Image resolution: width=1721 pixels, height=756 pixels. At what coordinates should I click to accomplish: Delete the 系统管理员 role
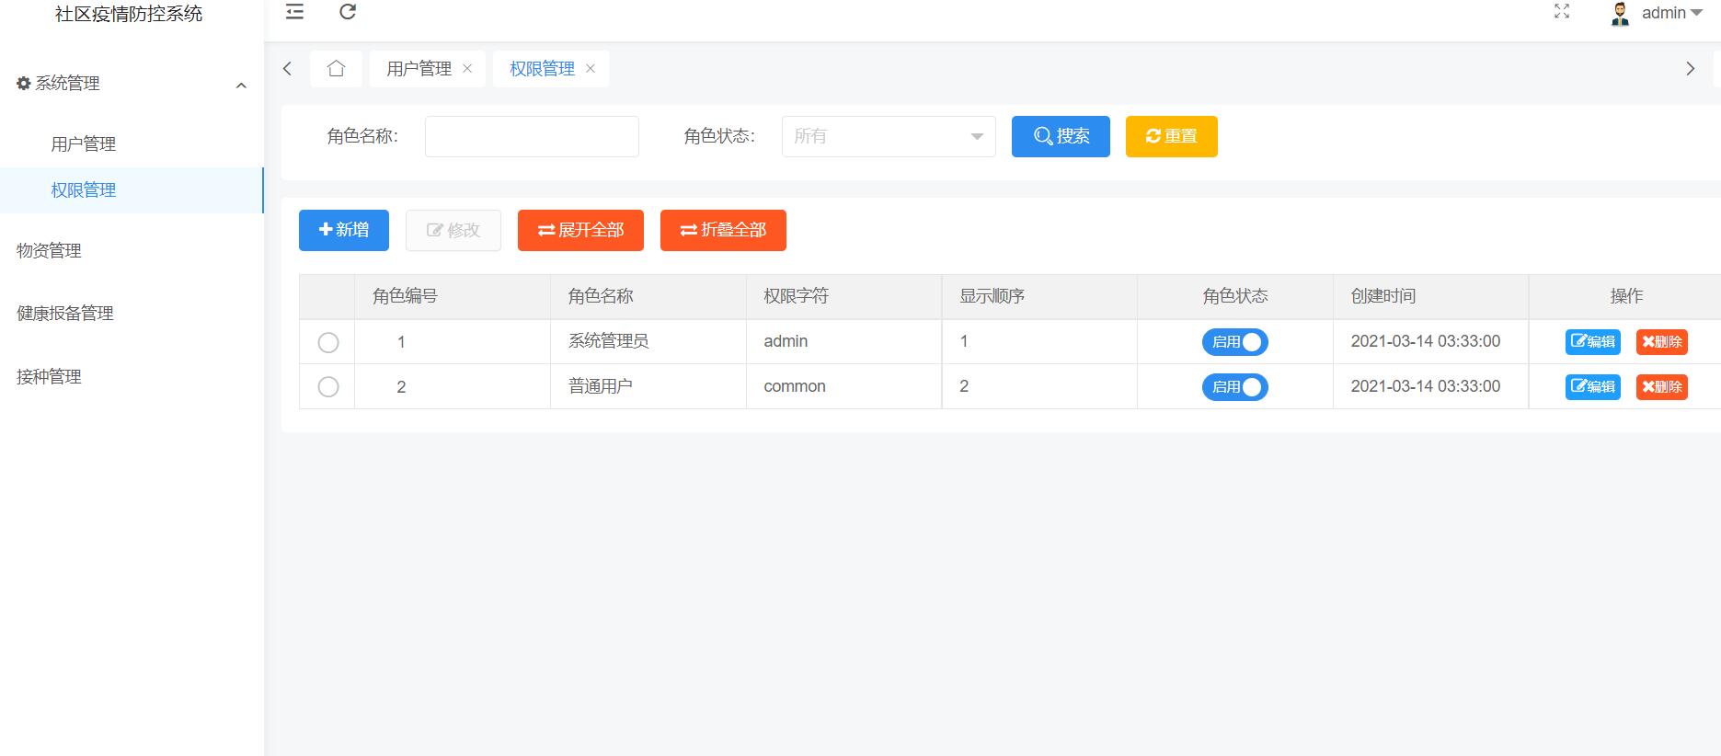[1662, 342]
